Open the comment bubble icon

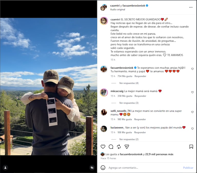click(111, 147)
